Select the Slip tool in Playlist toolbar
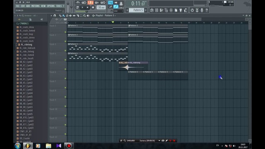This screenshot has width=265, height=149. pos(74,16)
